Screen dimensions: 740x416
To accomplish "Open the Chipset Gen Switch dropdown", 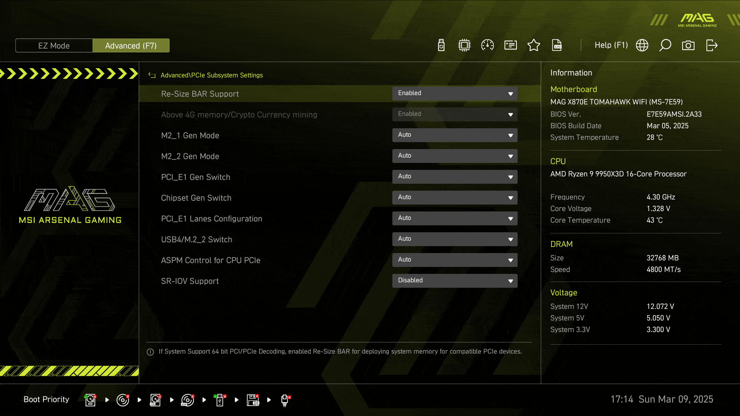I will click(455, 198).
